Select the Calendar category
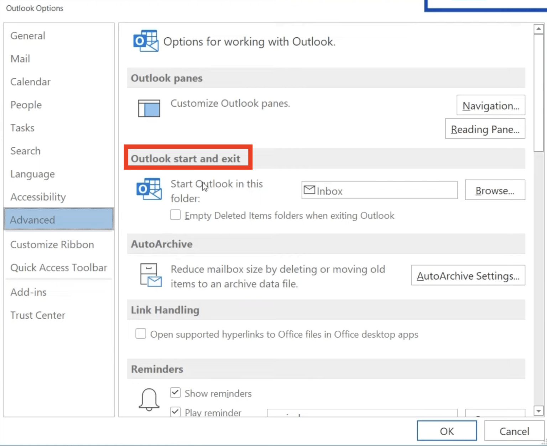Screen dimensions: 547x446 click(x=30, y=82)
